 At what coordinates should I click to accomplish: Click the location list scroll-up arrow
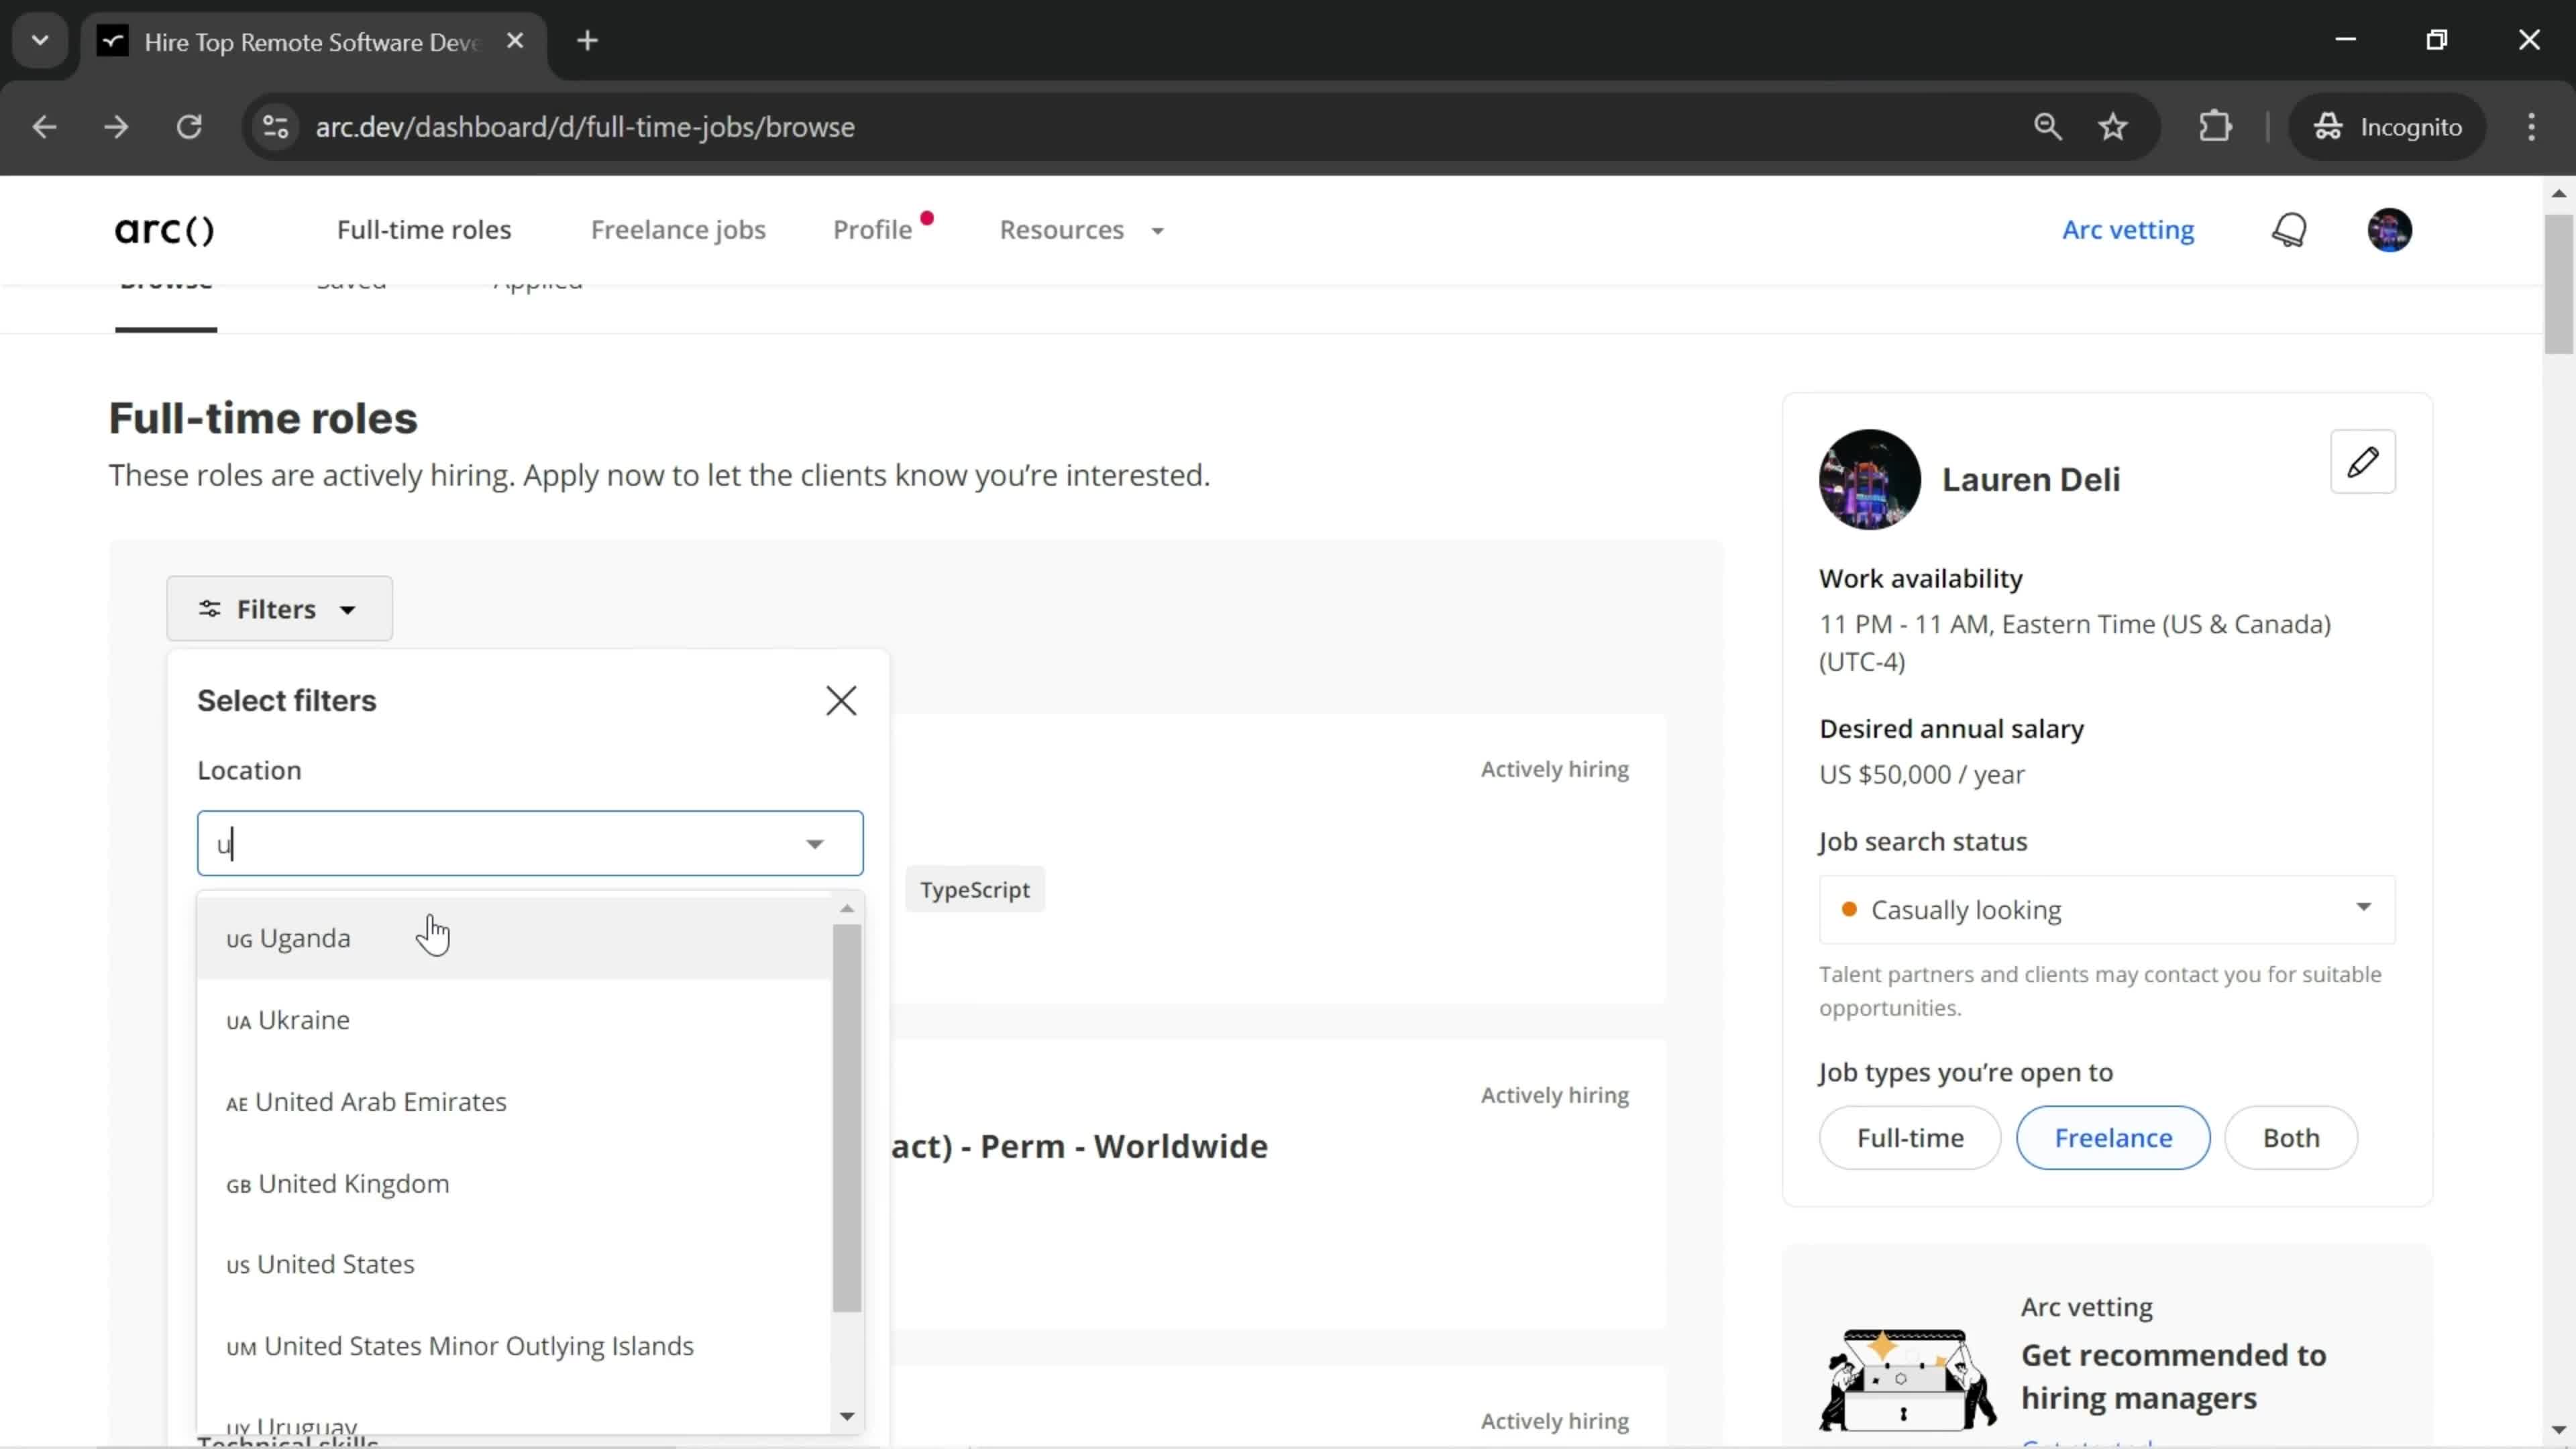(847, 908)
